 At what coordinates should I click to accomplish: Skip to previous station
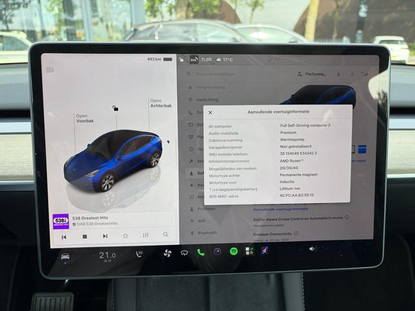[64, 237]
